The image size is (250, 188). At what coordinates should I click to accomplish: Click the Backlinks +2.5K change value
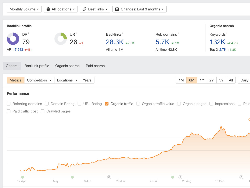(130, 43)
